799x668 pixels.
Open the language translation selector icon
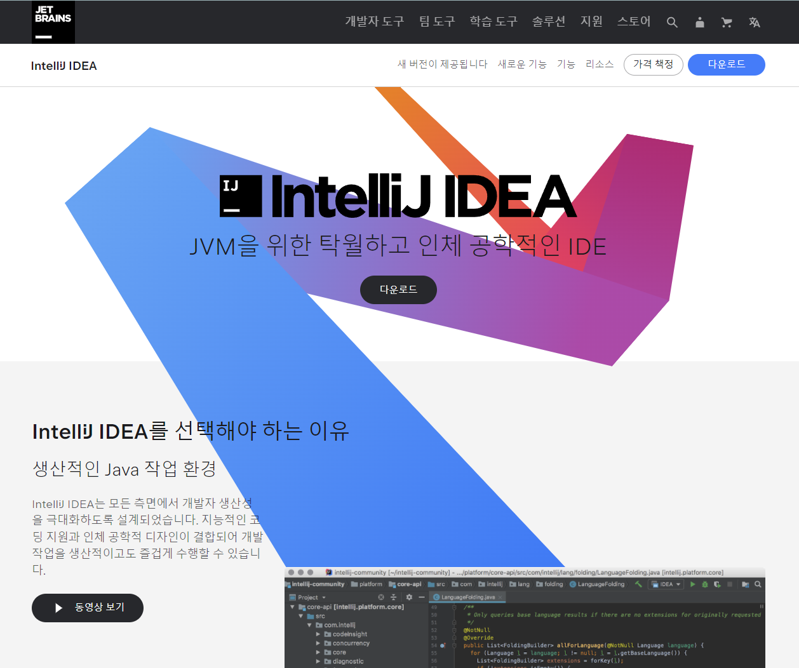tap(755, 22)
